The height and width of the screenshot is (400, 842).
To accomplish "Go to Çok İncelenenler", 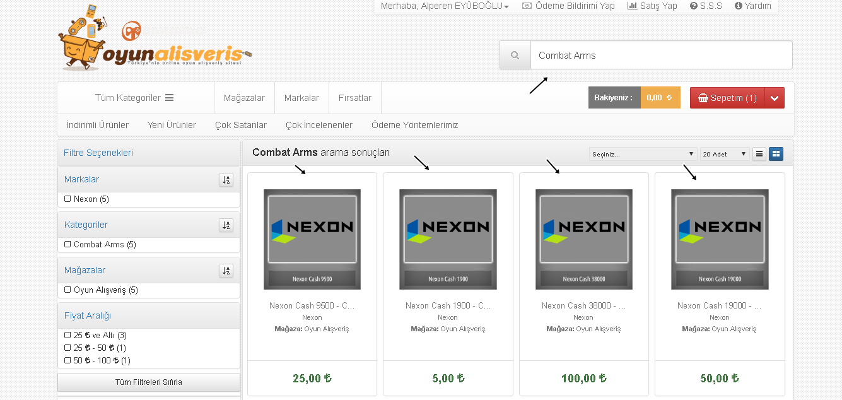I will pos(319,125).
